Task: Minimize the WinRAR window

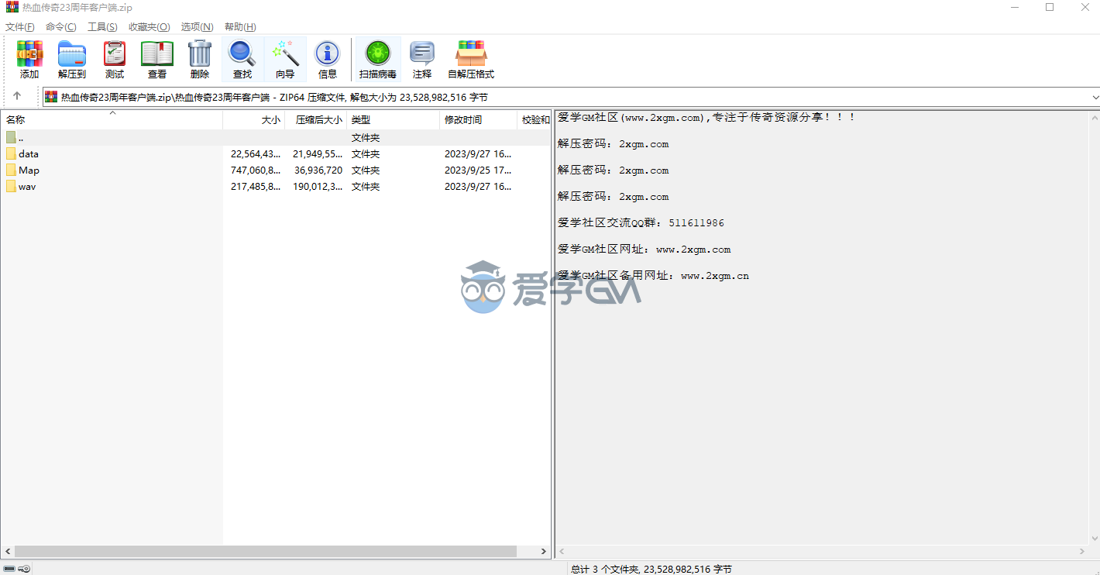Action: tap(1014, 8)
